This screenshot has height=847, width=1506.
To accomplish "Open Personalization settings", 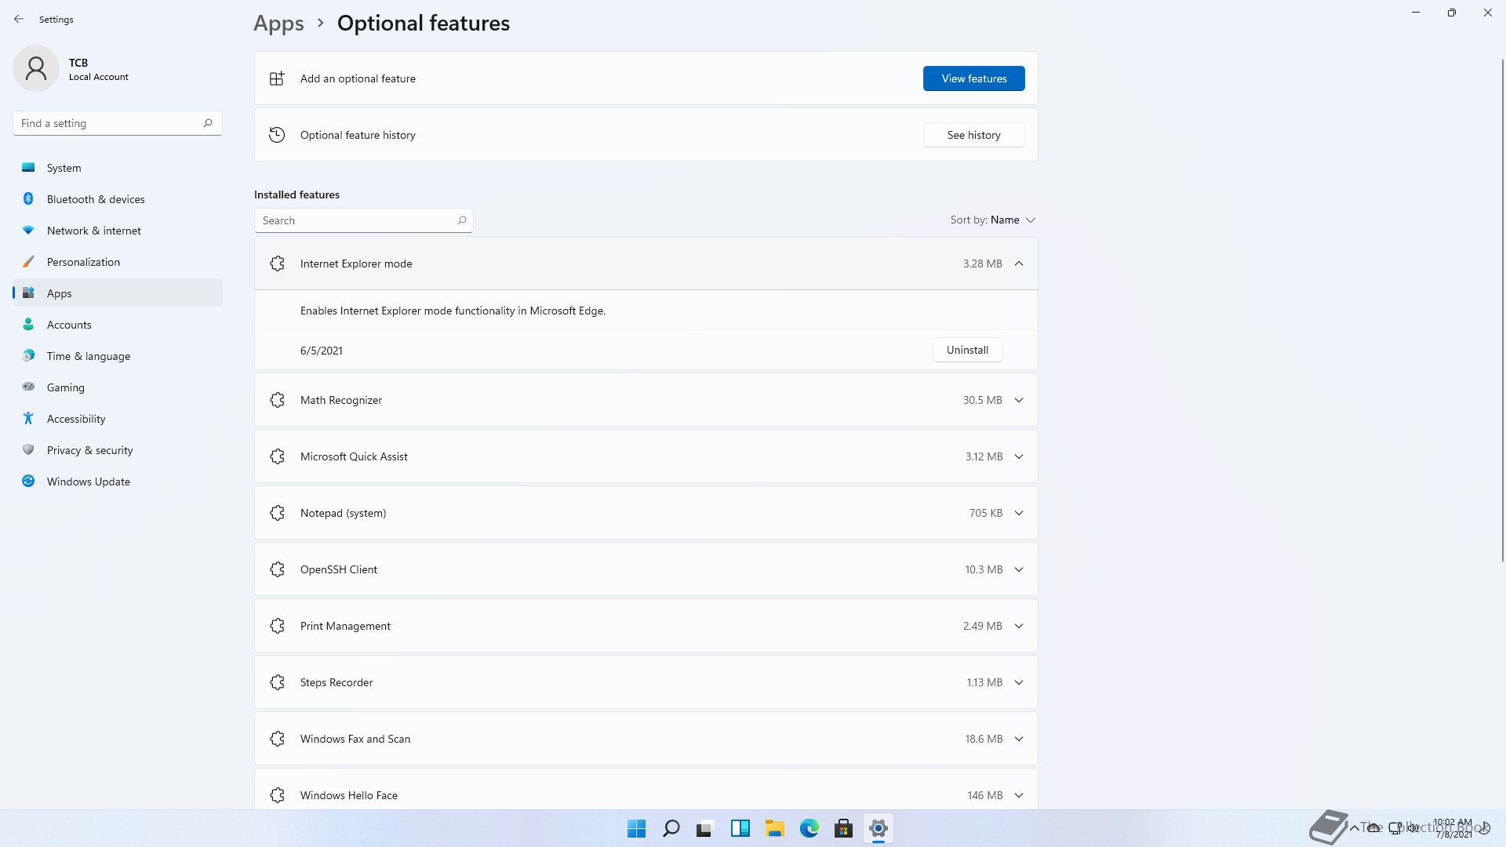I will [x=118, y=262].
